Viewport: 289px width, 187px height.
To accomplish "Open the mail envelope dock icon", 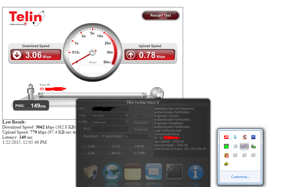I will pos(153,172).
